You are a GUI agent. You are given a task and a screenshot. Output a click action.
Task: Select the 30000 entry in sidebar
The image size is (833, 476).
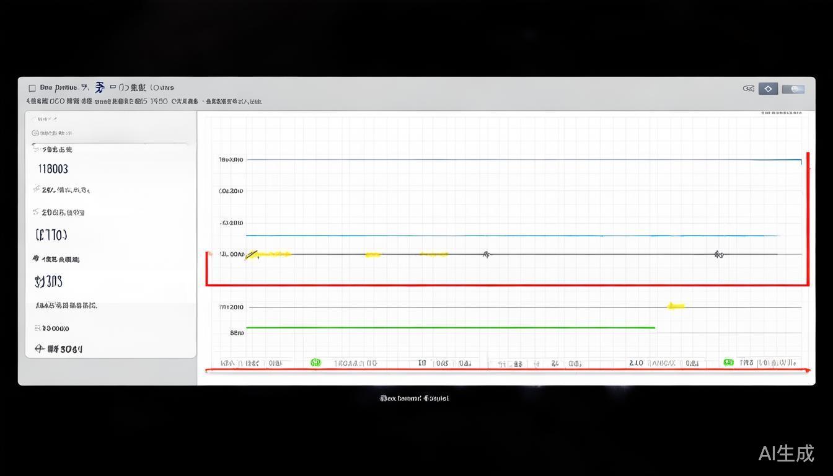[52, 328]
